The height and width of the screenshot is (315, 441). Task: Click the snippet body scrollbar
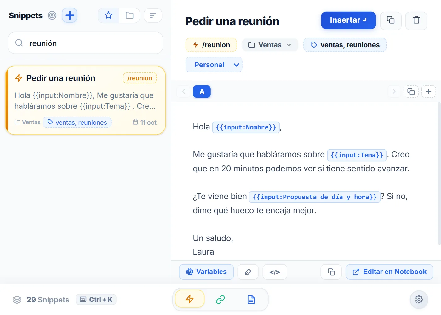pyautogui.click(x=439, y=173)
